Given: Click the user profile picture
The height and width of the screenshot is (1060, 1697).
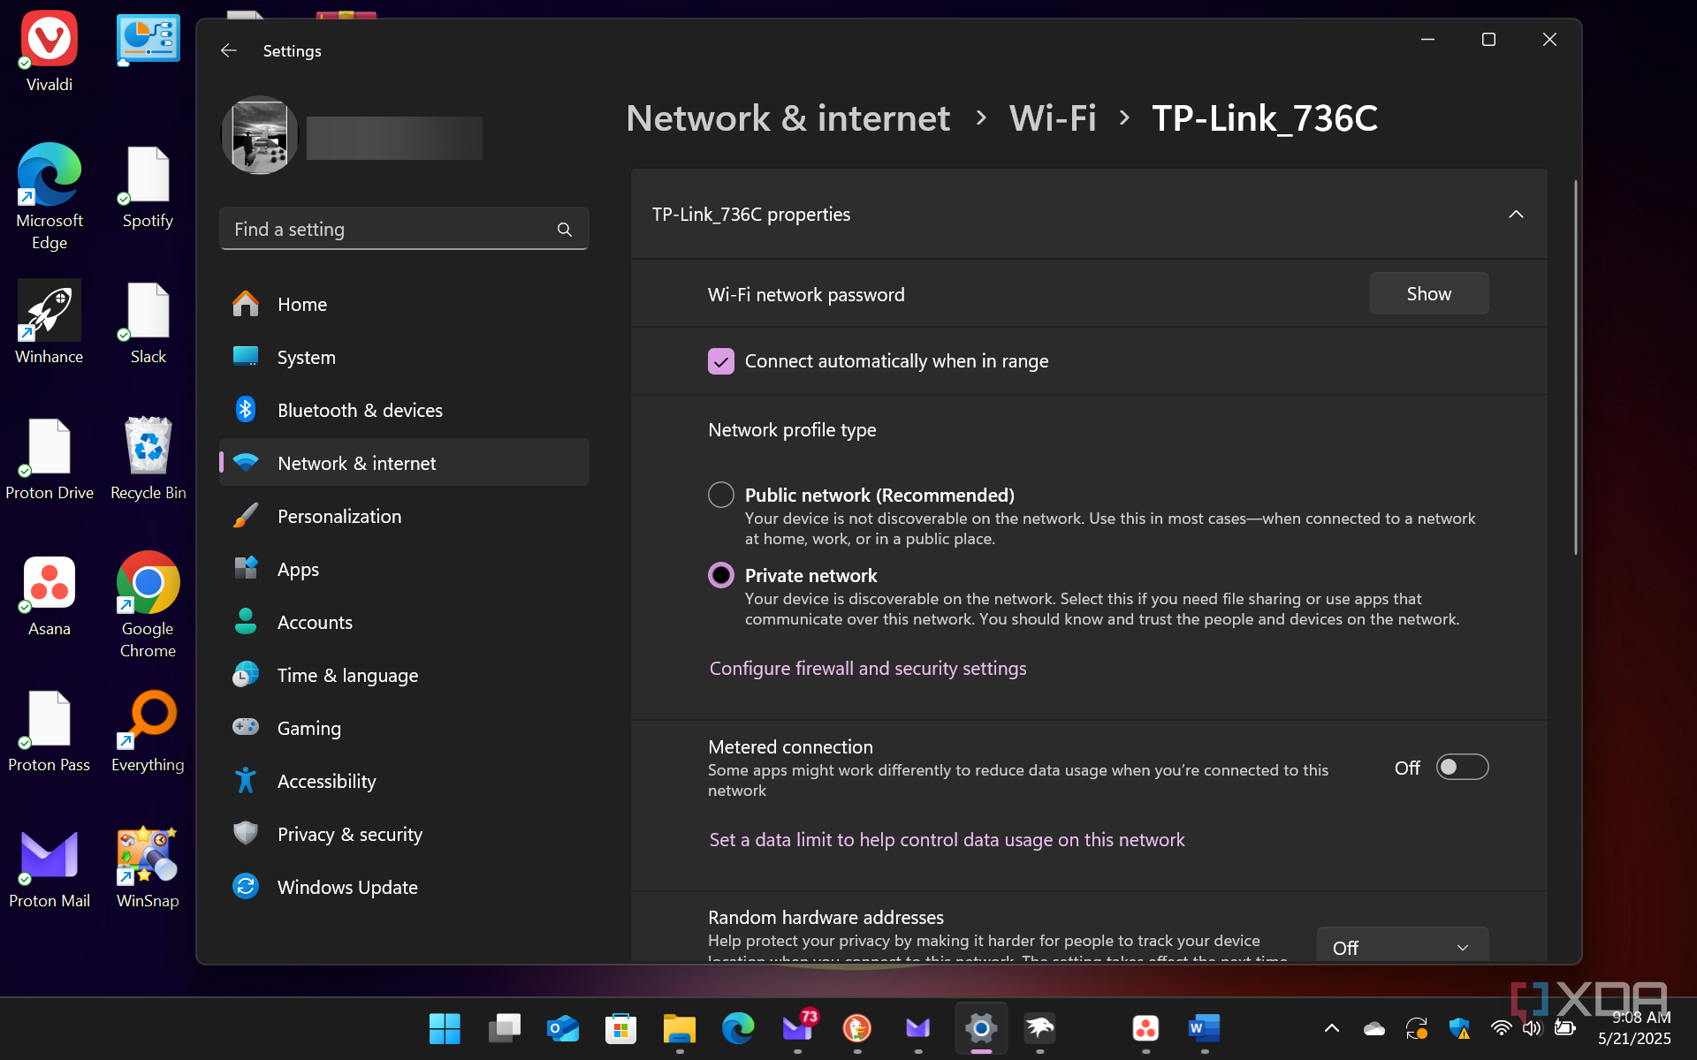Looking at the screenshot, I should (259, 135).
